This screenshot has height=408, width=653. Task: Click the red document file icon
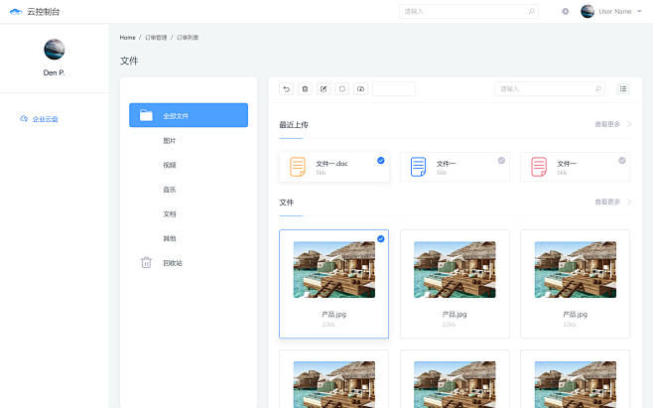click(x=539, y=167)
